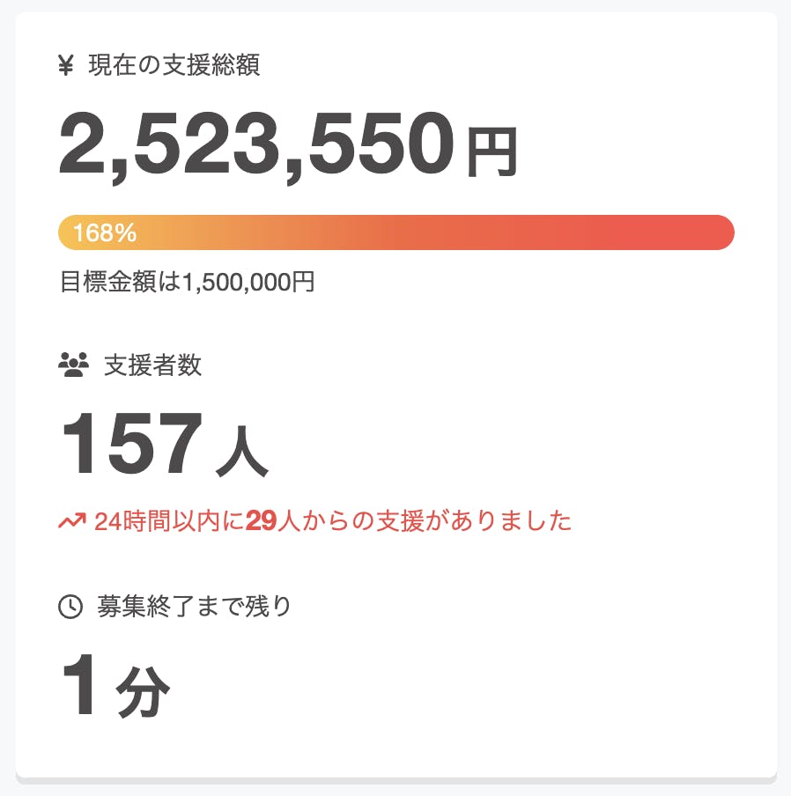Viewport: 791px width, 796px height.
Task: Click the 分 minutes unit character
Action: (143, 694)
